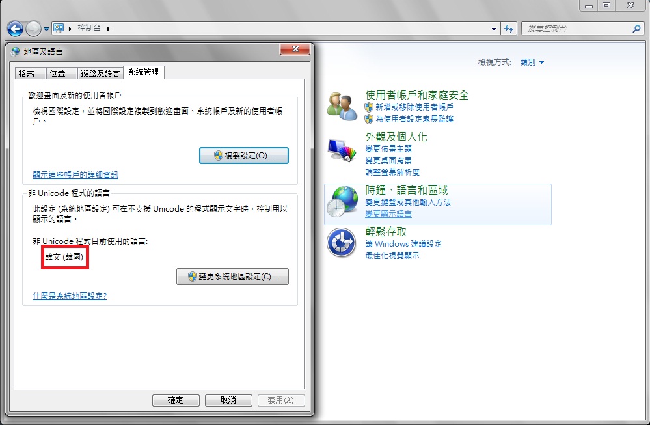Click 調整螢幕解析度 link
The width and height of the screenshot is (650, 425).
(x=392, y=172)
